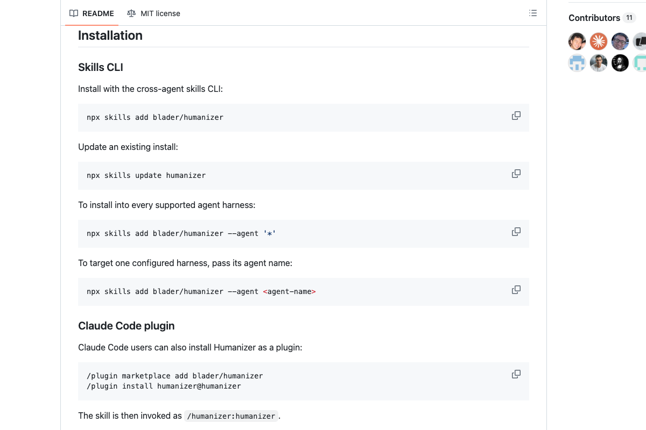
Task: Click the Installation heading
Action: (110, 35)
